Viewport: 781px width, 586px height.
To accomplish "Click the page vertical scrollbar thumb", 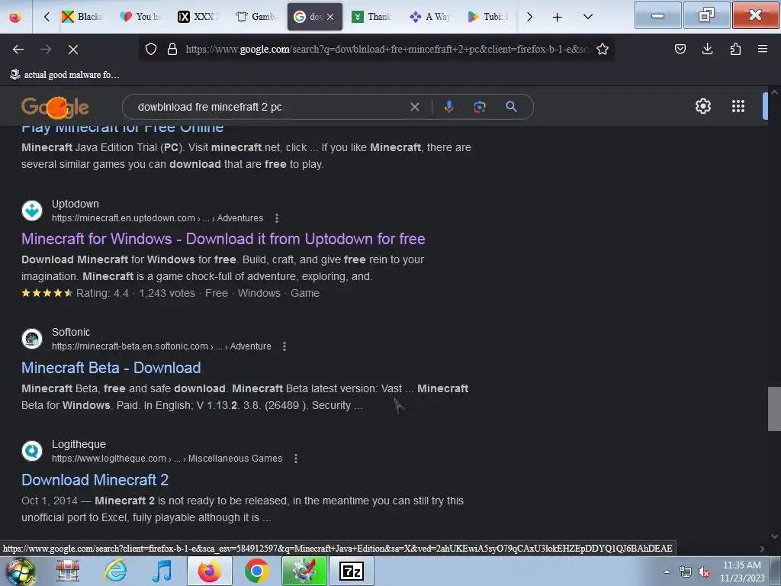I will 774,409.
